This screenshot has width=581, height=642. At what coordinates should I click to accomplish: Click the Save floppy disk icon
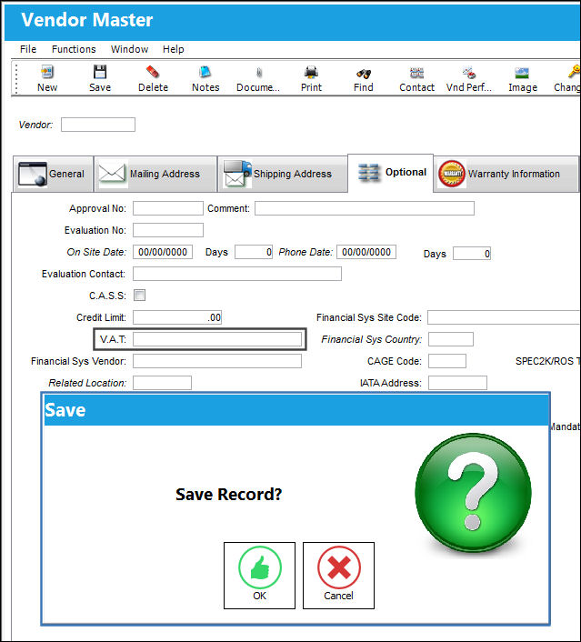coord(100,72)
